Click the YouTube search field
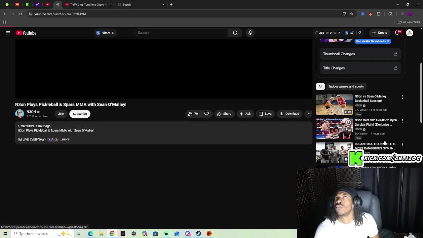 (x=181, y=33)
